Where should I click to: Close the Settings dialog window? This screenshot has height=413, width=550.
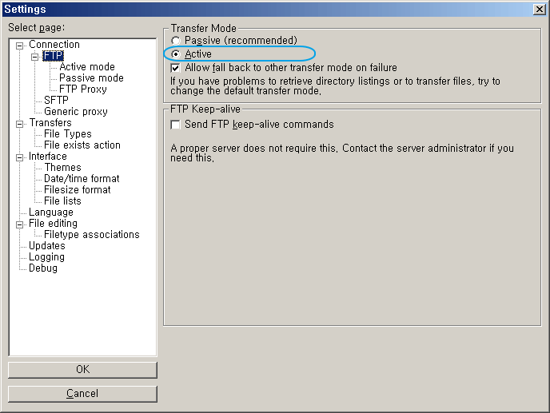[x=539, y=10]
